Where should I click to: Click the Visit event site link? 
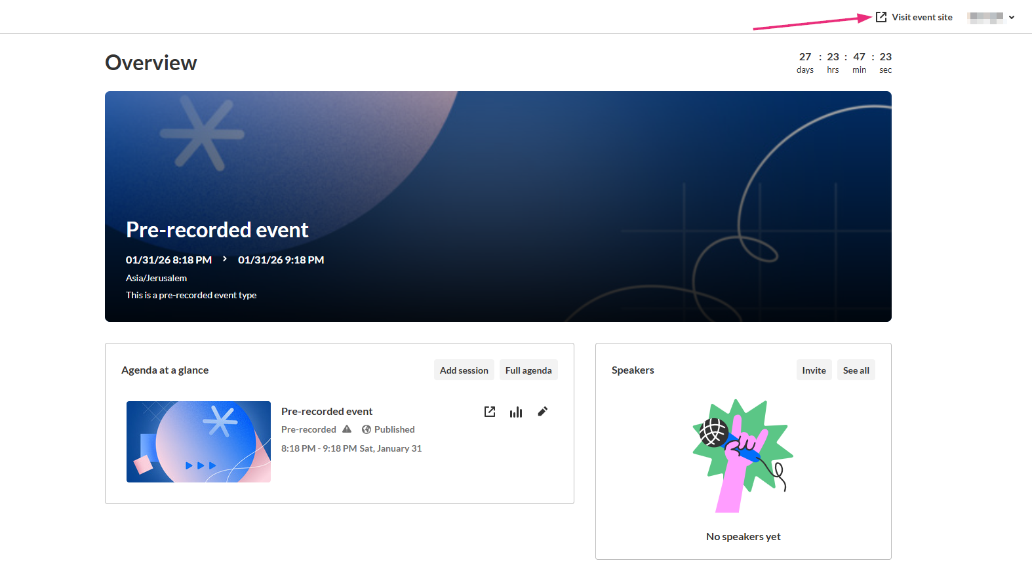(914, 18)
